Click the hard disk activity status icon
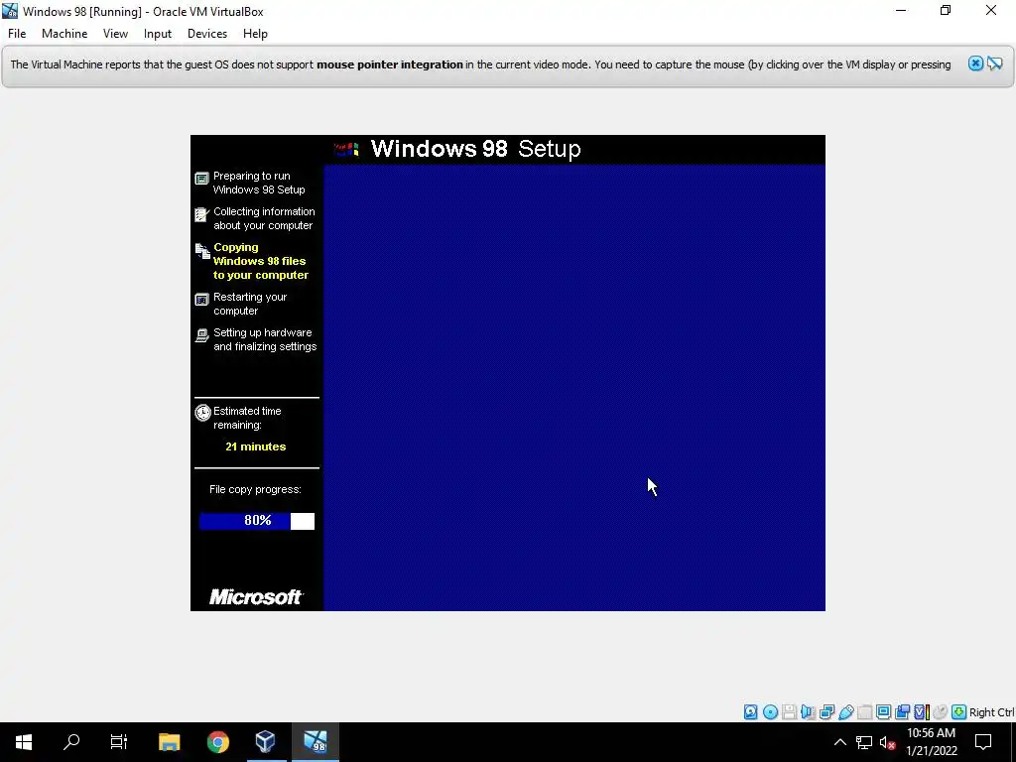The width and height of the screenshot is (1016, 762). 750,712
